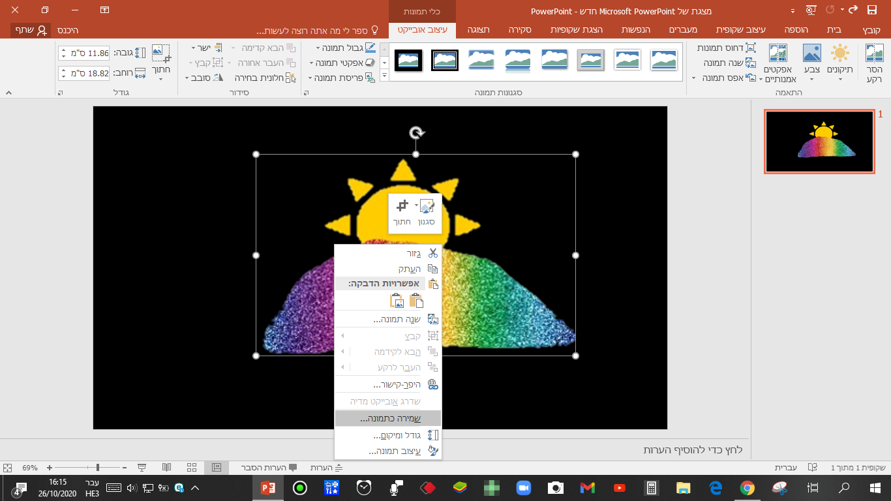Click fit slide to window icon
Screen dimensions: 891x501
(x=8, y=468)
